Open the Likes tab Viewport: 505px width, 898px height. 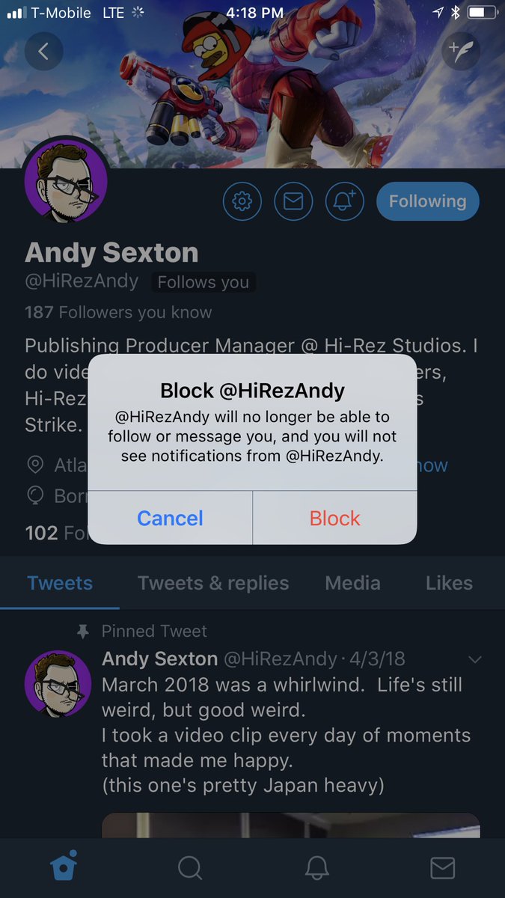pos(449,583)
